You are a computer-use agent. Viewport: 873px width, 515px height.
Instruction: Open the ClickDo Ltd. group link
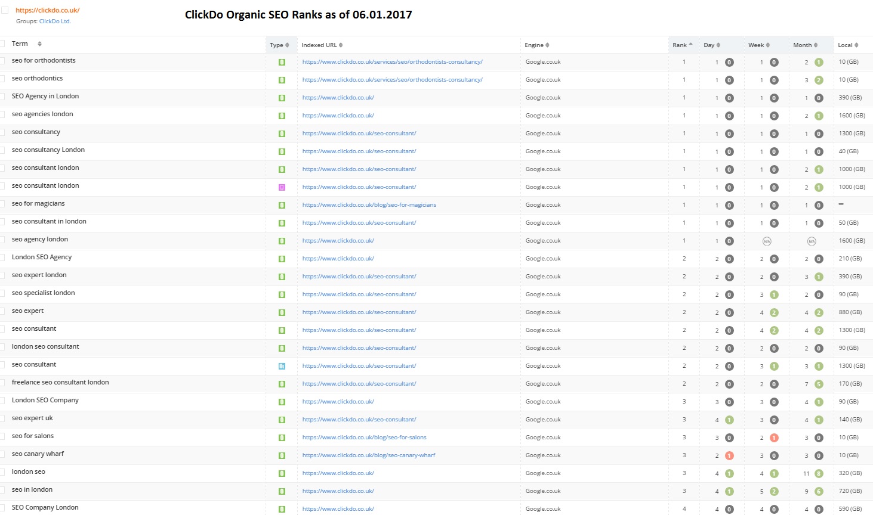click(x=55, y=21)
